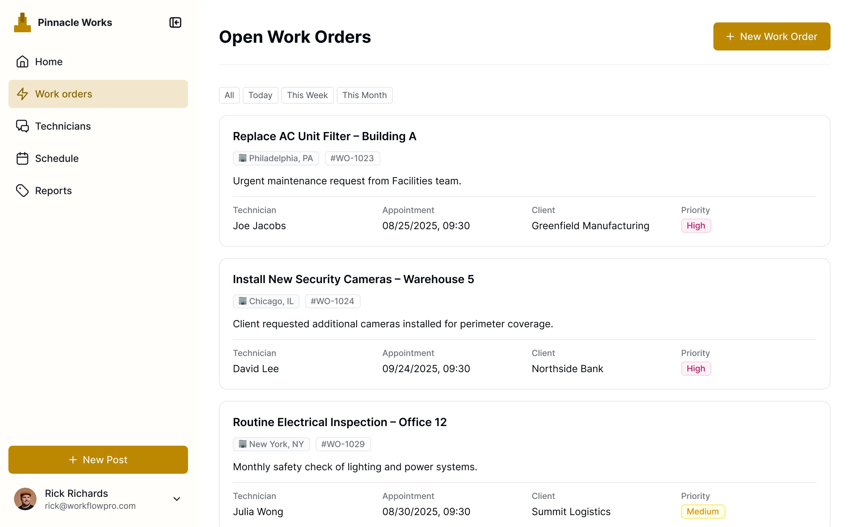Click the Technicians chat icon
Image resolution: width=853 pixels, height=527 pixels.
click(x=22, y=126)
